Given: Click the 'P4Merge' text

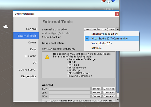Looking at the screenshot, I should [x=74, y=65].
